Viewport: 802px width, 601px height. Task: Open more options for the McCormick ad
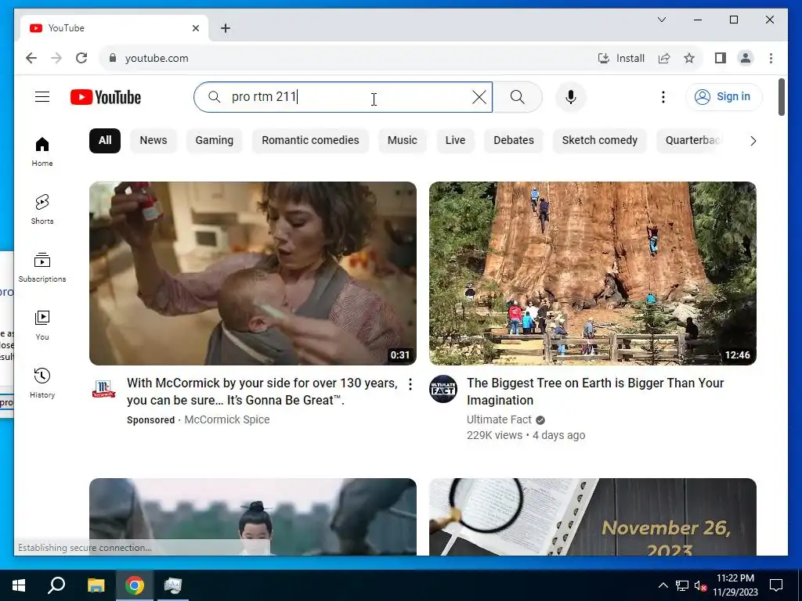point(410,384)
